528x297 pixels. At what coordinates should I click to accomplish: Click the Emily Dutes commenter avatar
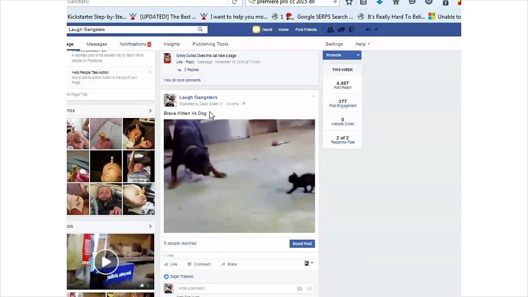(167, 58)
